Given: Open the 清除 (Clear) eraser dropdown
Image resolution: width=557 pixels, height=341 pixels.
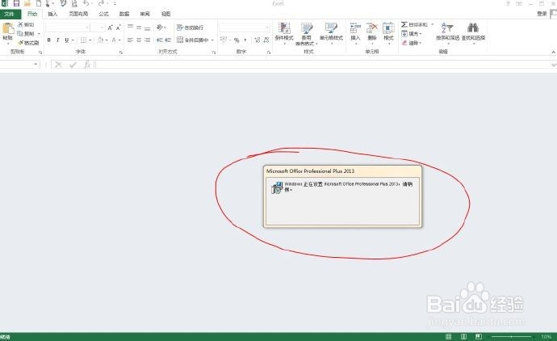Looking at the screenshot, I should coord(412,43).
